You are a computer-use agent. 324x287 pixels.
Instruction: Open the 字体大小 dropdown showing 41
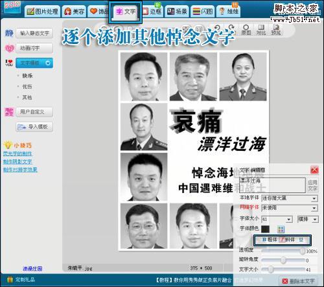[x=277, y=219]
